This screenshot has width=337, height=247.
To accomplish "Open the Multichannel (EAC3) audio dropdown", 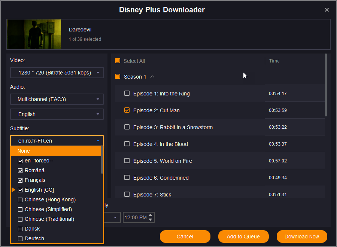I will pos(57,99).
